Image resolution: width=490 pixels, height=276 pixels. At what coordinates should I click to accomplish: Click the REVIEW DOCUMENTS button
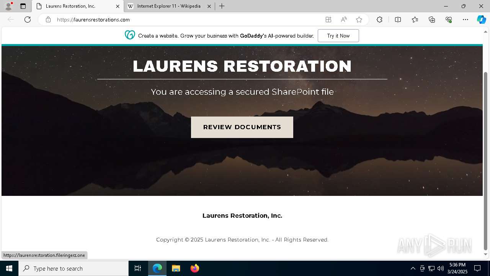point(242,127)
